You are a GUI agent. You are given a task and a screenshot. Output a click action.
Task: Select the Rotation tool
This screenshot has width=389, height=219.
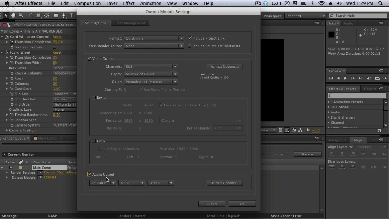31,15
